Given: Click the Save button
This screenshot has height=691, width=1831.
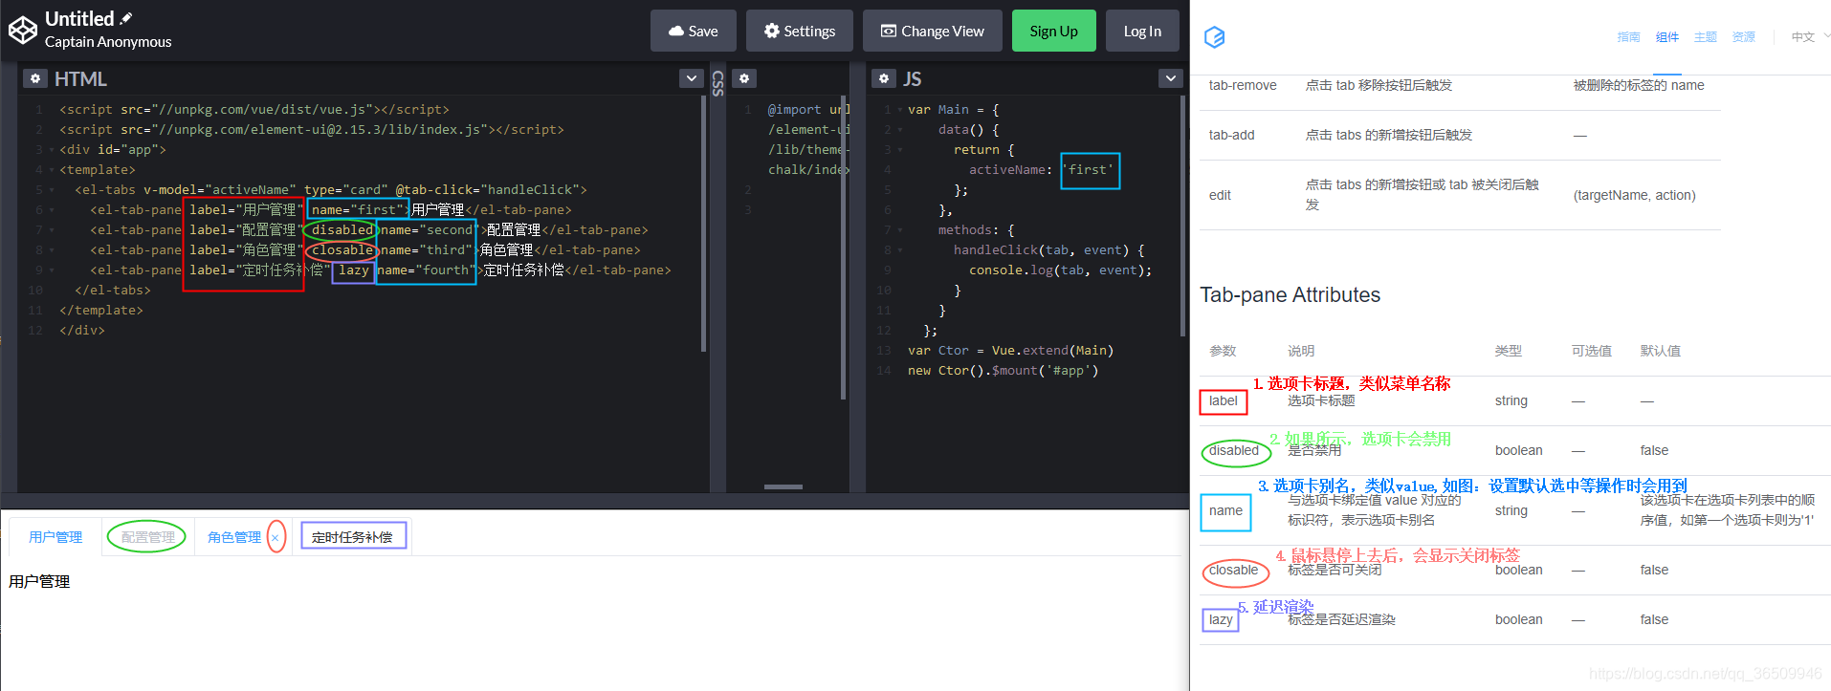Looking at the screenshot, I should coord(694,31).
